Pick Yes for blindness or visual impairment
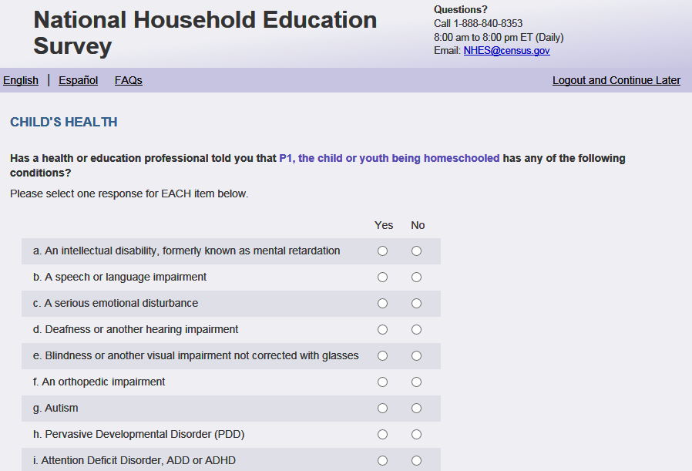This screenshot has width=692, height=471. [383, 356]
